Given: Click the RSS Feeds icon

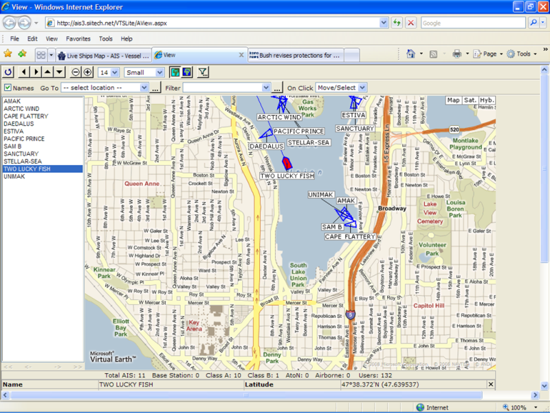Looking at the screenshot, I should (434, 54).
